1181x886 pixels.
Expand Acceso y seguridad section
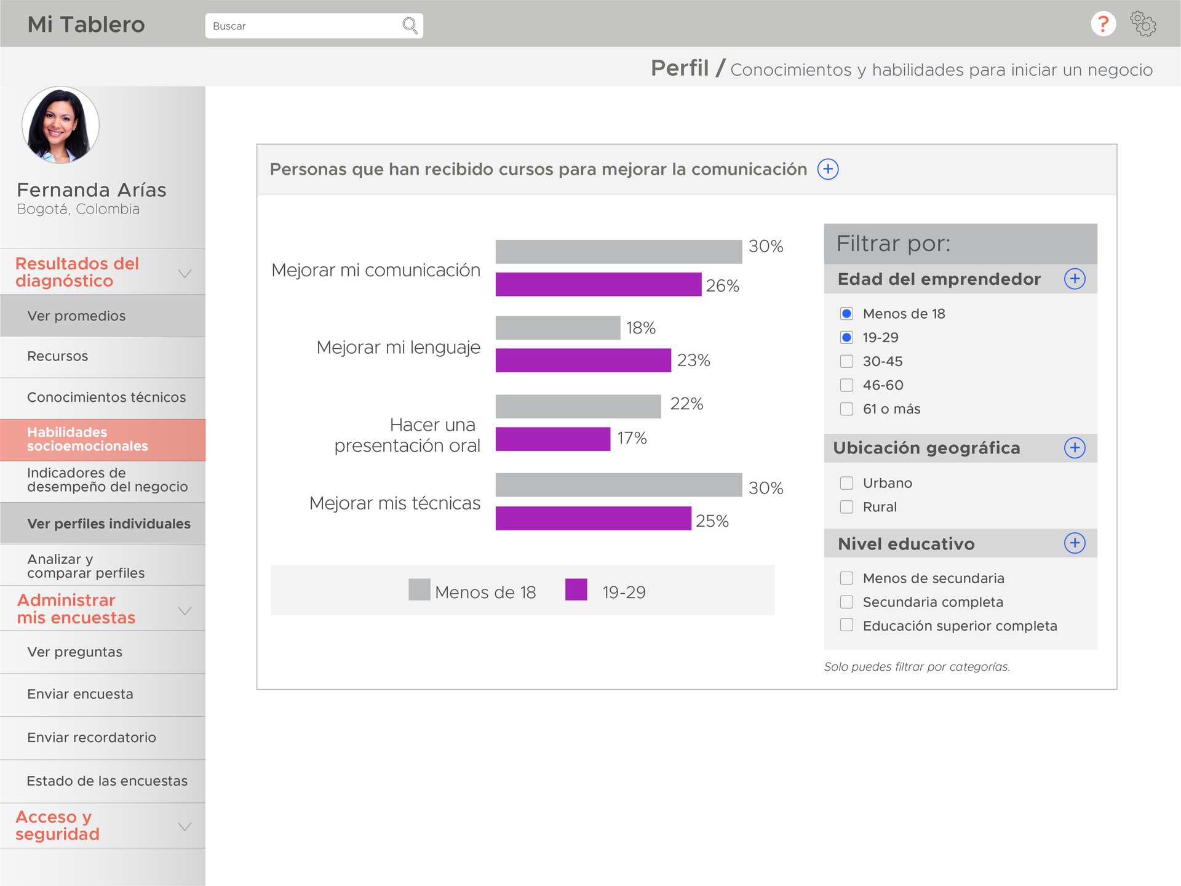(185, 826)
